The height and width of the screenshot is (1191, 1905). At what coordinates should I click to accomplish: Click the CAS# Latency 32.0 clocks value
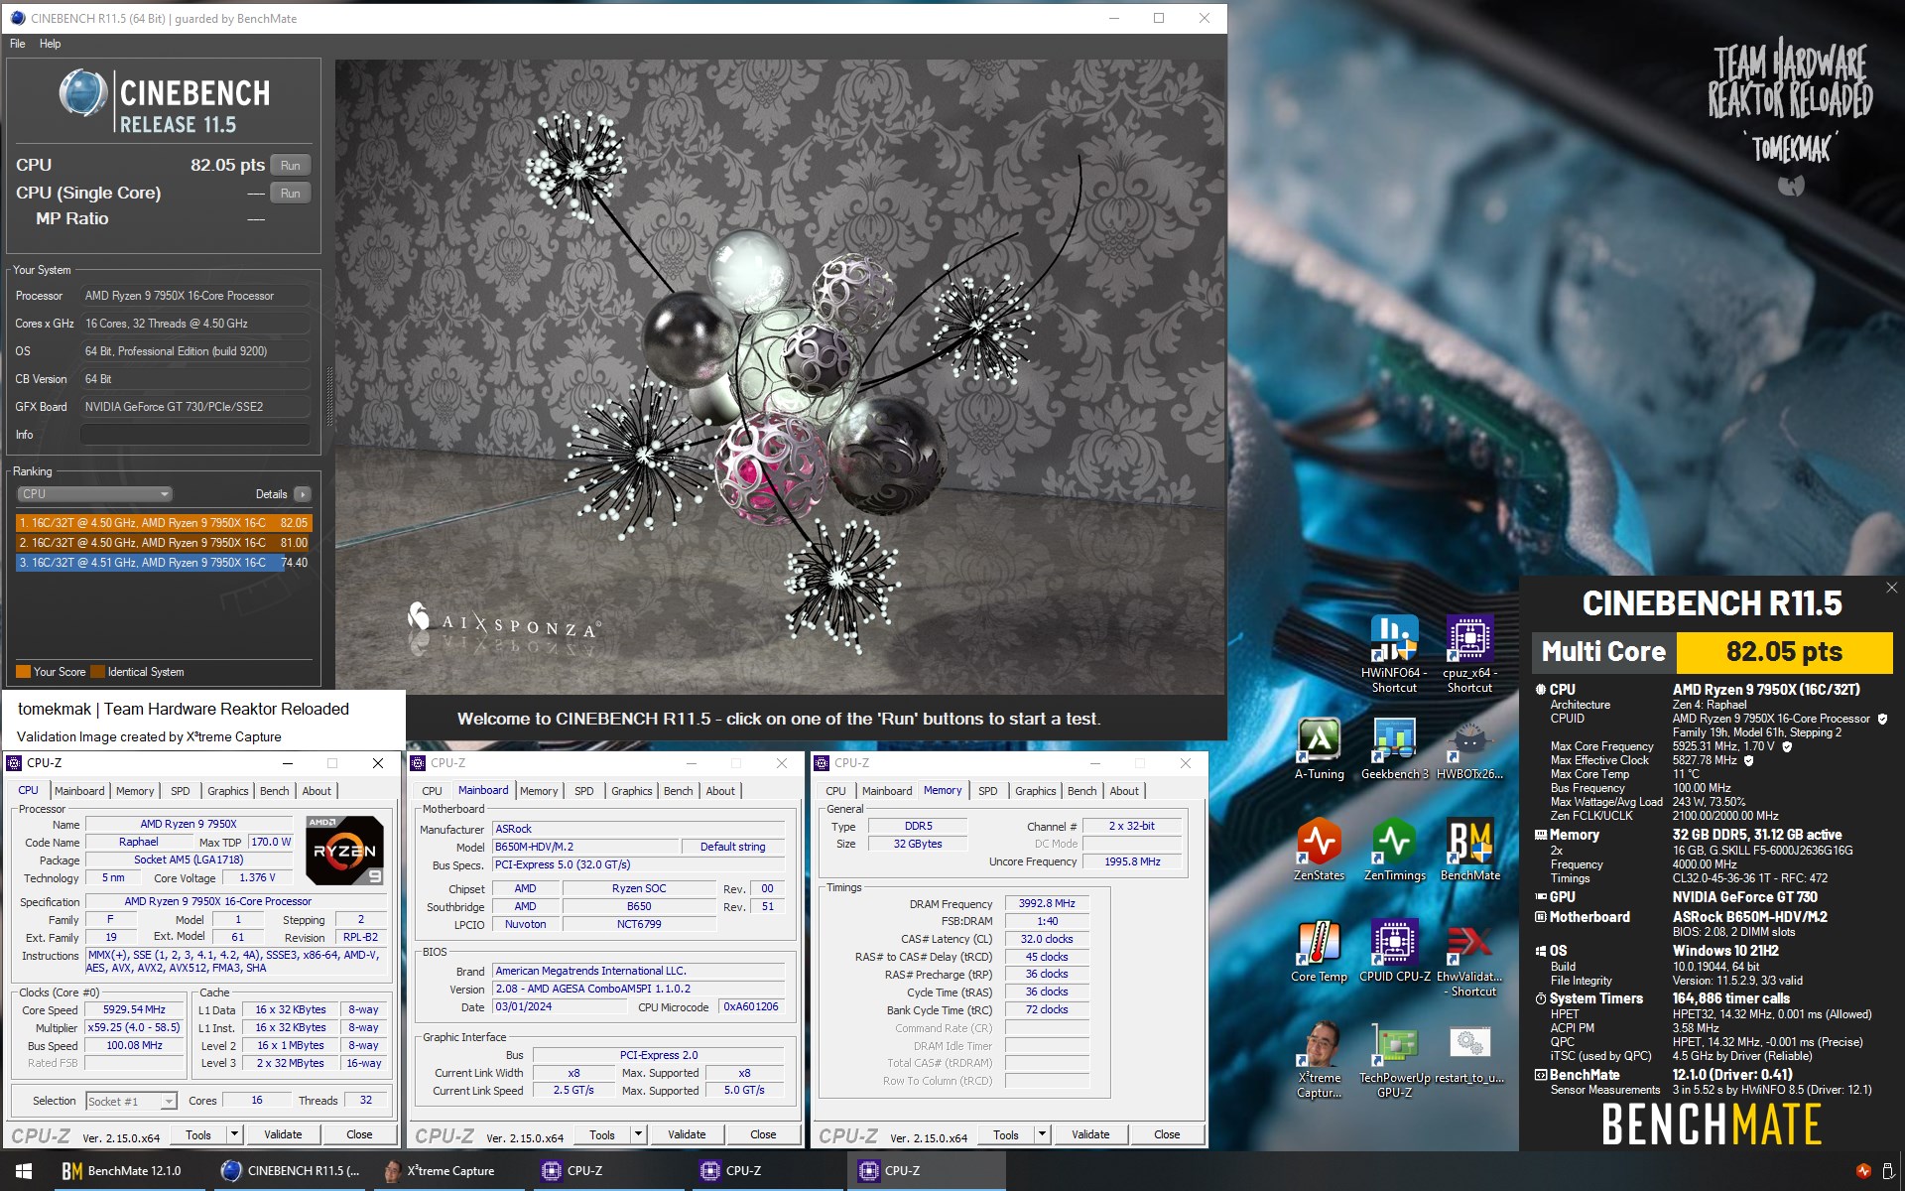pos(1047,940)
